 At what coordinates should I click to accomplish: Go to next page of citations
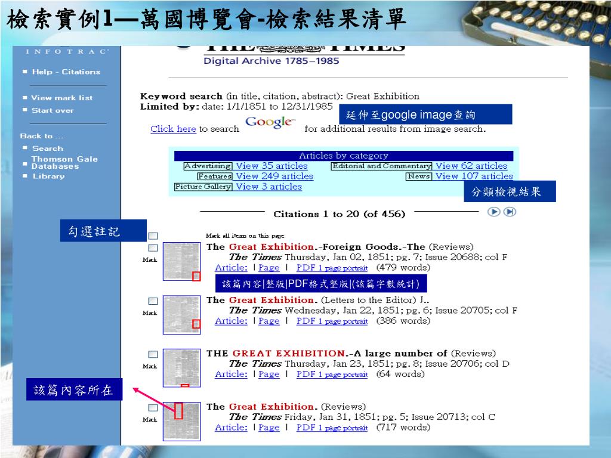pyautogui.click(x=493, y=212)
